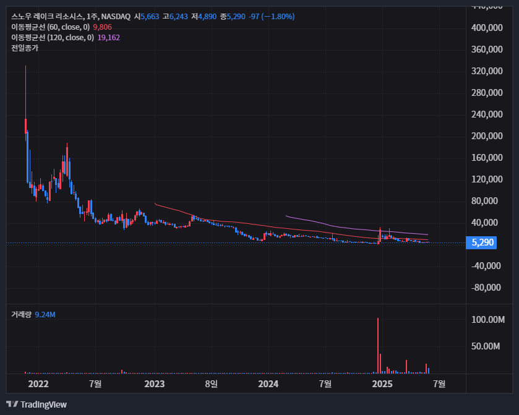This screenshot has height=415, width=519.
Task: Click the 50.00M volume axis label
Action: click(x=486, y=346)
